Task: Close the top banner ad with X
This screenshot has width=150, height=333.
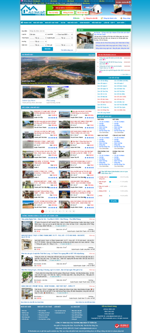Action: pos(130,5)
